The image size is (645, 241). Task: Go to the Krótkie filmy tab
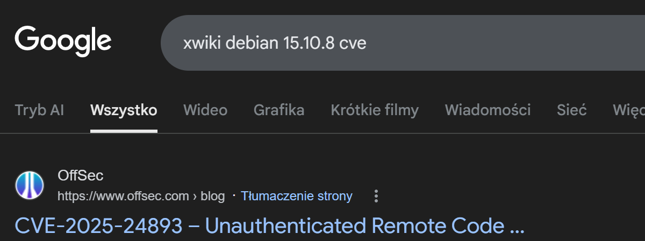[x=375, y=110]
